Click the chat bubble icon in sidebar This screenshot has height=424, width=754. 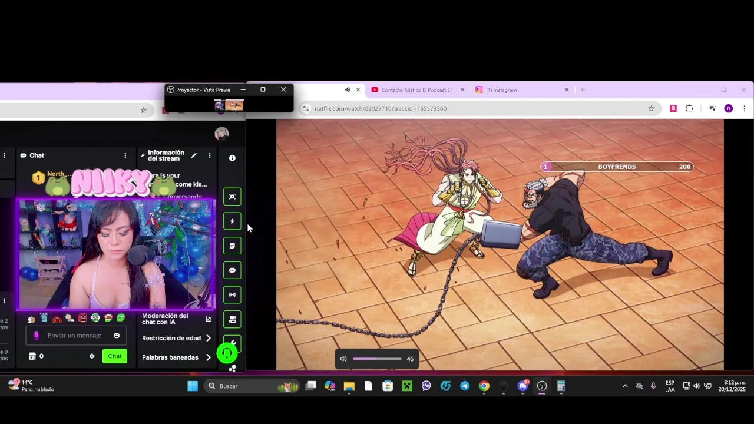pos(232,270)
